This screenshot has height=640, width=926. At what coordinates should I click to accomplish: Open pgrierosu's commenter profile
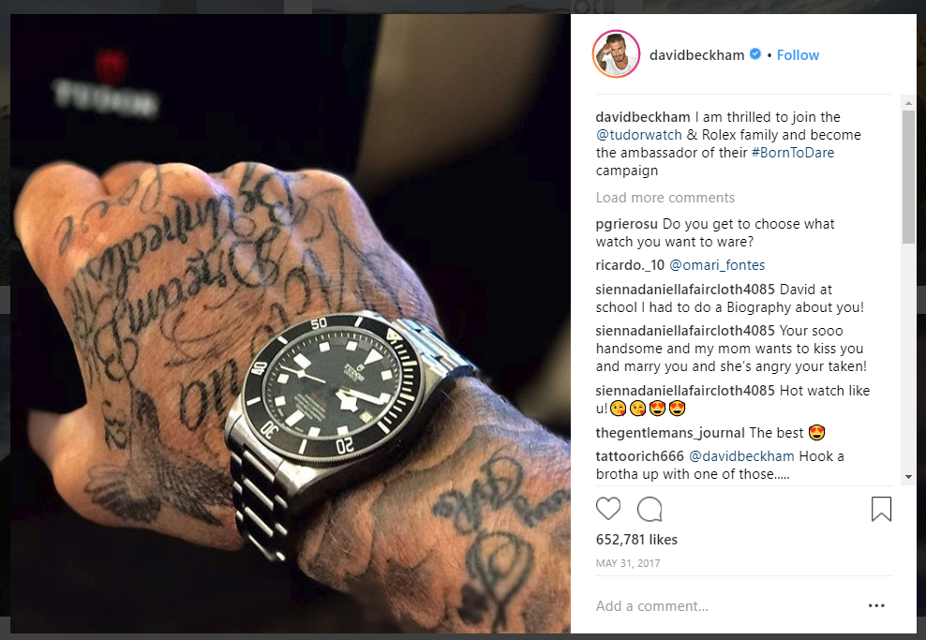[x=627, y=224]
